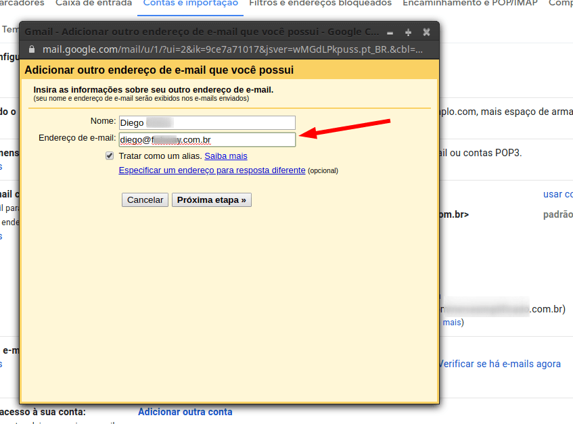Minimize the Gmail popup window

390,32
